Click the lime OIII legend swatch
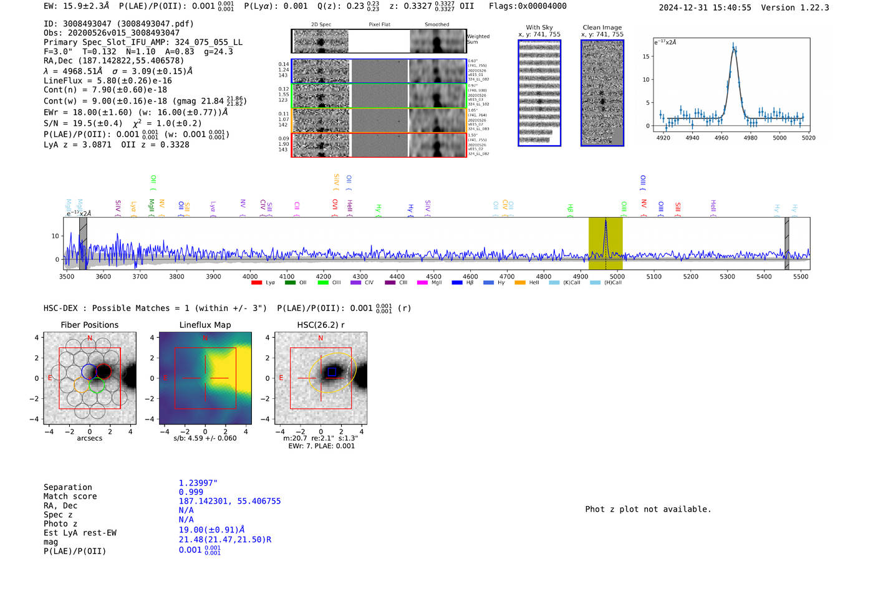 tap(323, 283)
